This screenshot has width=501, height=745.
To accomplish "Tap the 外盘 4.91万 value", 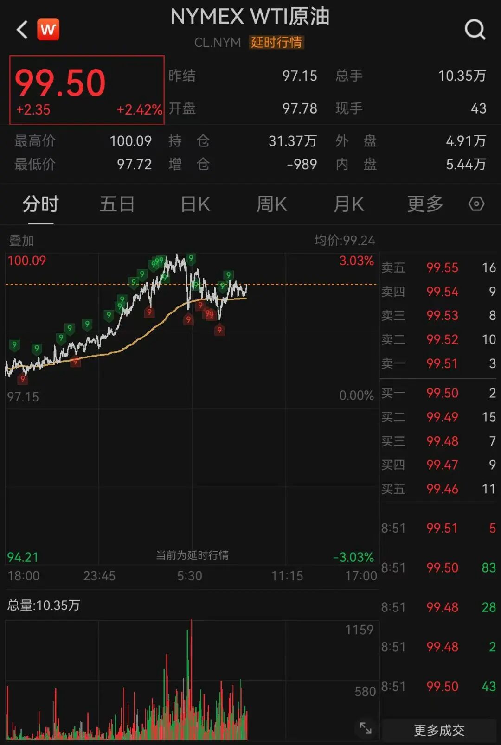I will pyautogui.click(x=466, y=141).
